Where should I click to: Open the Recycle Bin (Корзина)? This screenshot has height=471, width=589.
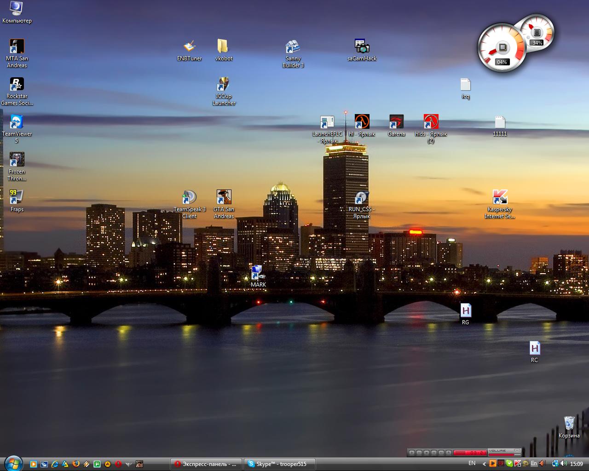569,424
